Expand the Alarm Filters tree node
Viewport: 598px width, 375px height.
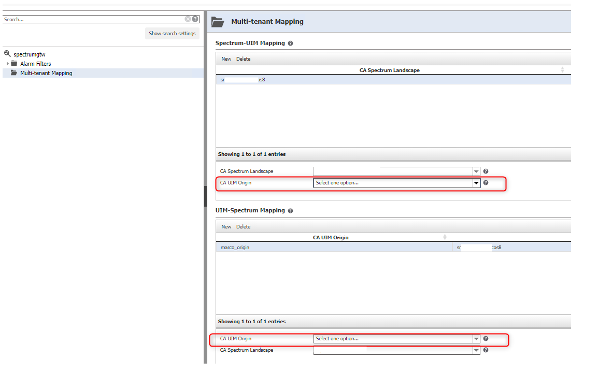point(7,64)
